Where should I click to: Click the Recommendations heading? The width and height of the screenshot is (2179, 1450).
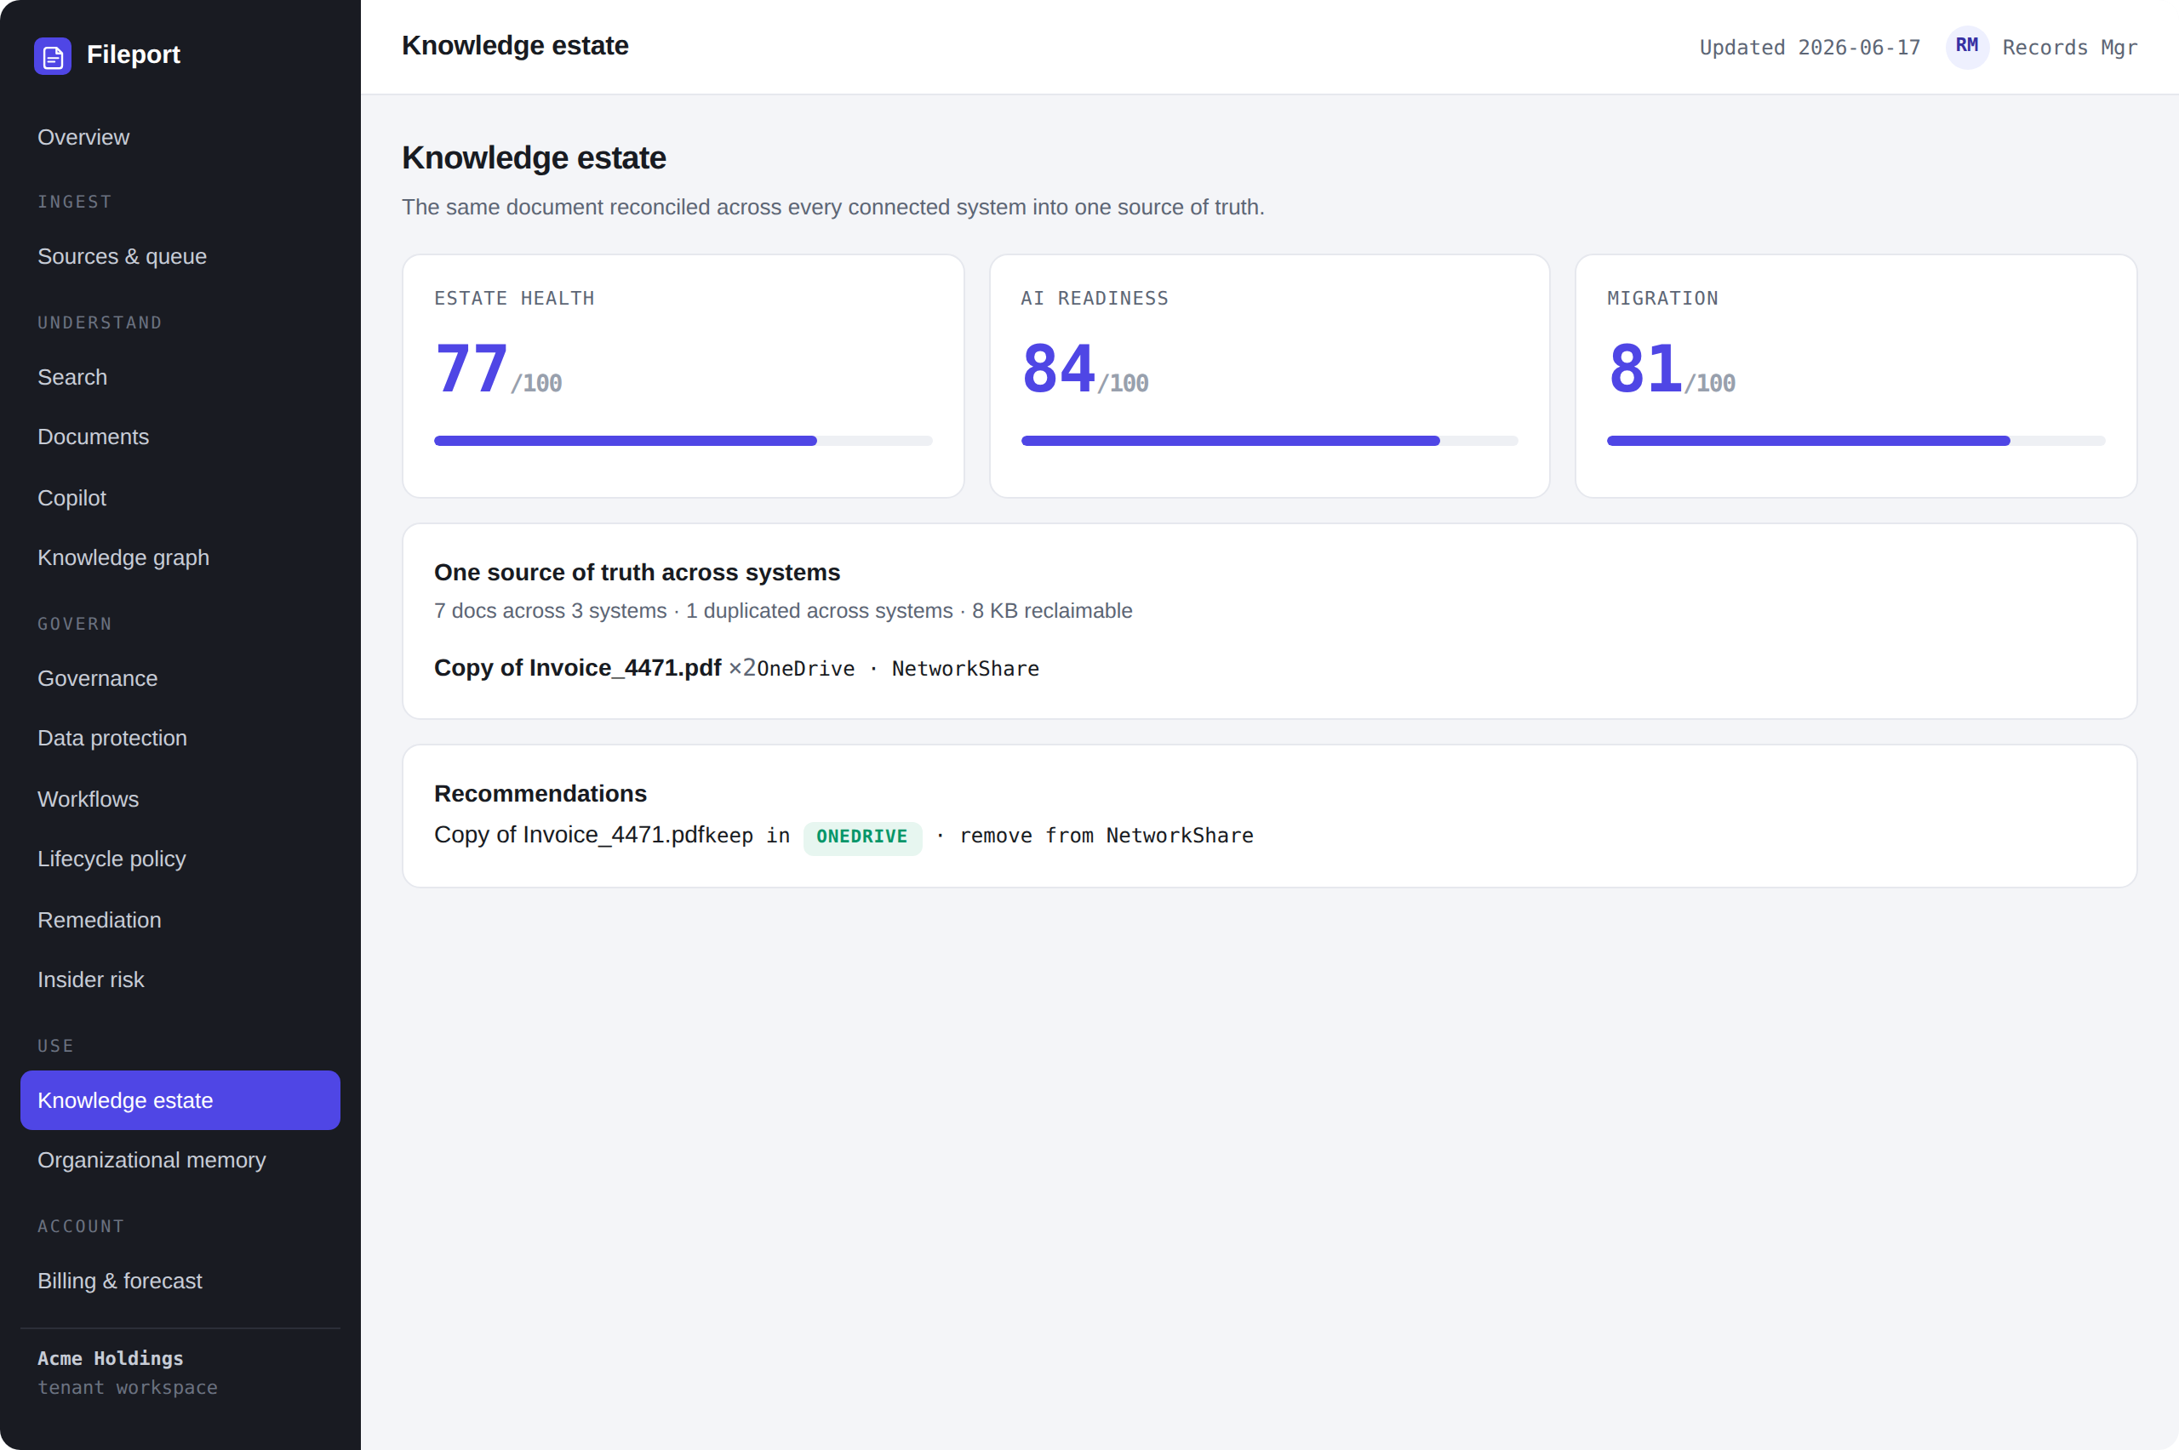[x=540, y=793]
